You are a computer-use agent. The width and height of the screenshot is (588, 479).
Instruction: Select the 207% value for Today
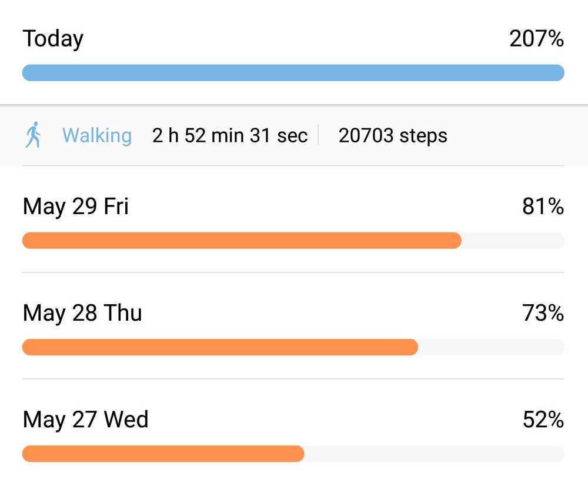(536, 39)
